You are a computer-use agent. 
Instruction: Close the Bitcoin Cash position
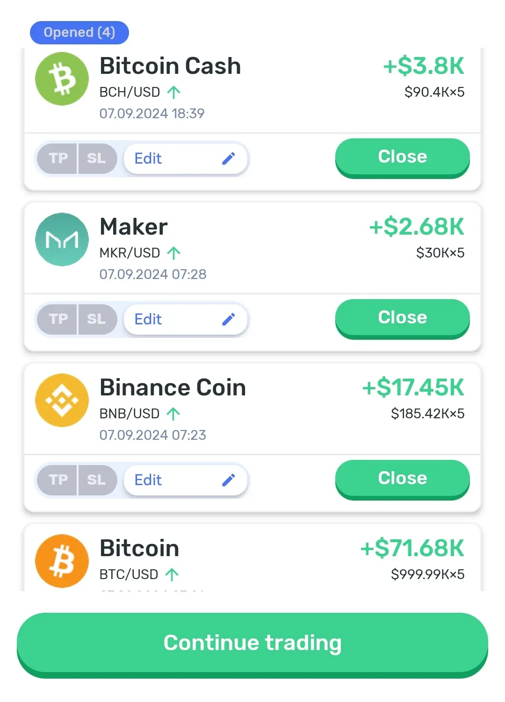coord(403,158)
